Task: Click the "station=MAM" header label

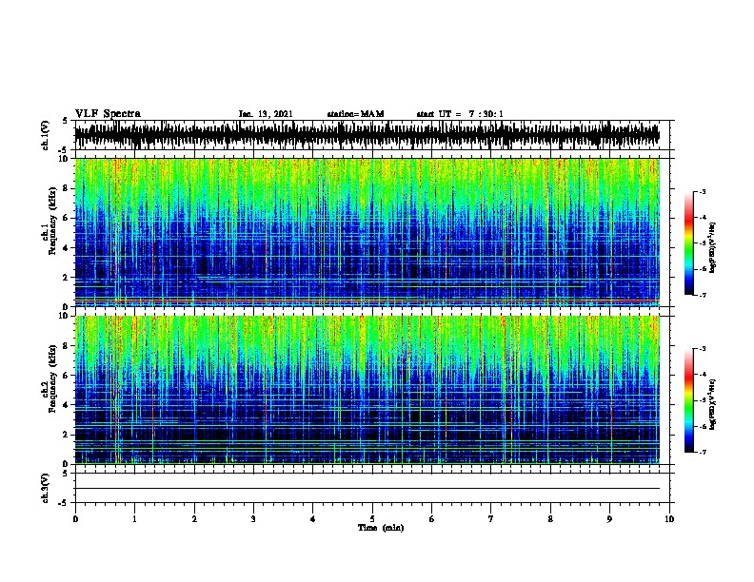Action: pyautogui.click(x=355, y=114)
